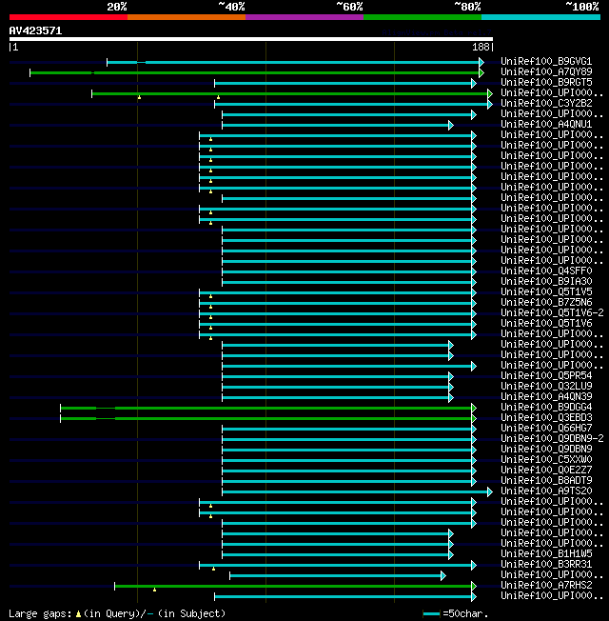Viewport: 609px width, 621px height.
Task: Click the yellow gap marker under UniRef100_A7RHS2 bar
Action: click(x=154, y=590)
